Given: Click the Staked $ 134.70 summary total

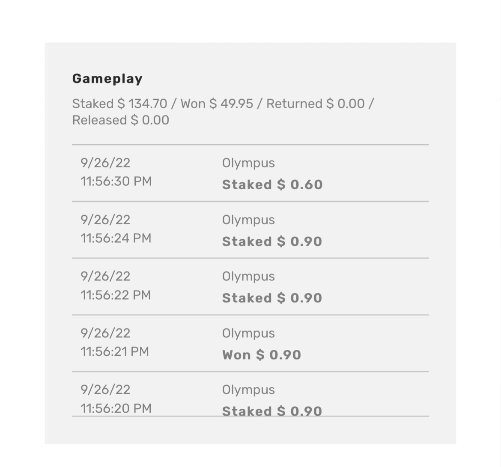Looking at the screenshot, I should pyautogui.click(x=119, y=104).
